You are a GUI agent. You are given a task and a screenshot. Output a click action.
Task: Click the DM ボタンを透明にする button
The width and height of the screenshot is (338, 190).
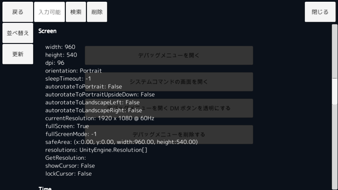coord(169,108)
